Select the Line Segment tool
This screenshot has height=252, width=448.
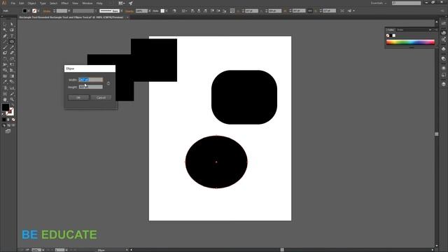5,42
